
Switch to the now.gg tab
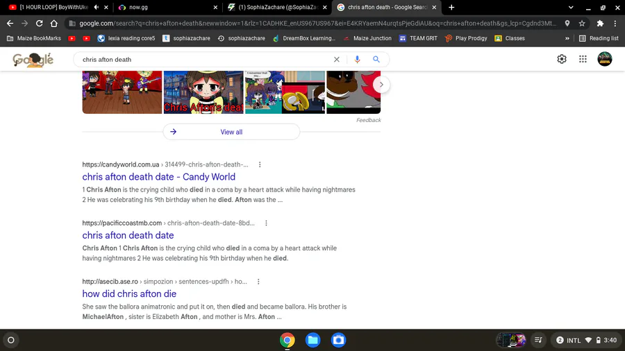point(167,7)
